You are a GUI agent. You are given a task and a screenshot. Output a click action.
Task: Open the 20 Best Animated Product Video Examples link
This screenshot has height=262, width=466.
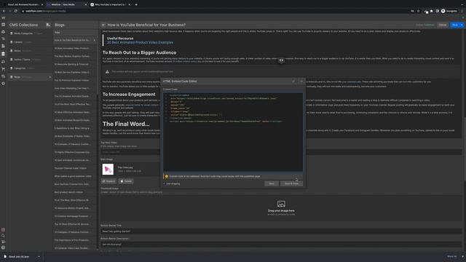point(140,42)
